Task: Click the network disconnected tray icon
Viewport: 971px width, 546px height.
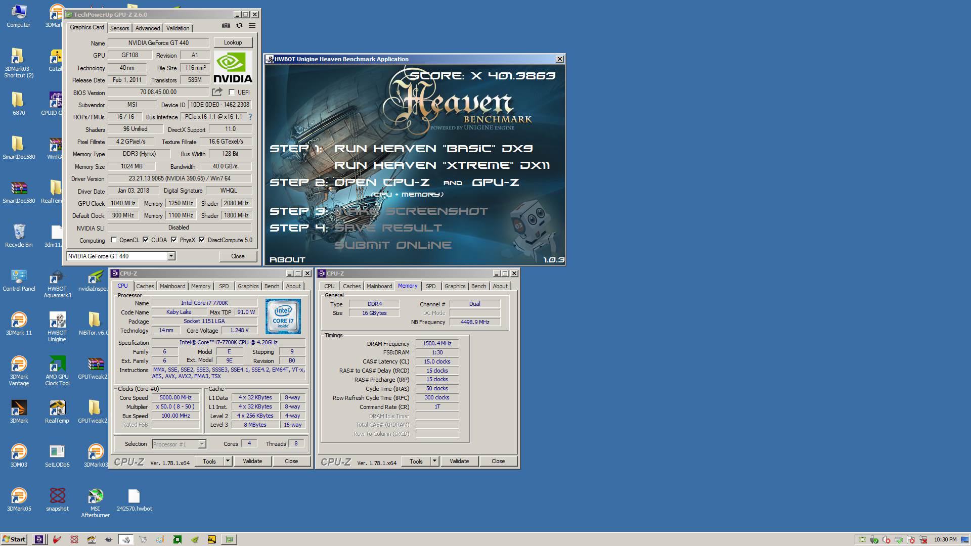Action: pyautogui.click(x=923, y=540)
